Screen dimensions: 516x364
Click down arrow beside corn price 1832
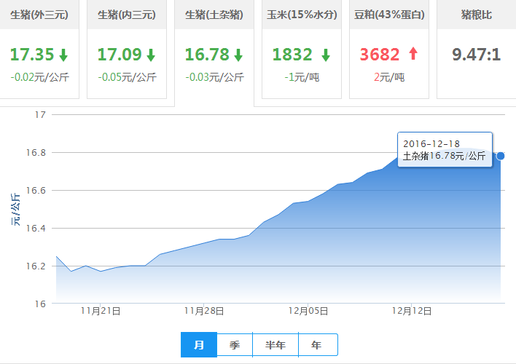[325, 55]
